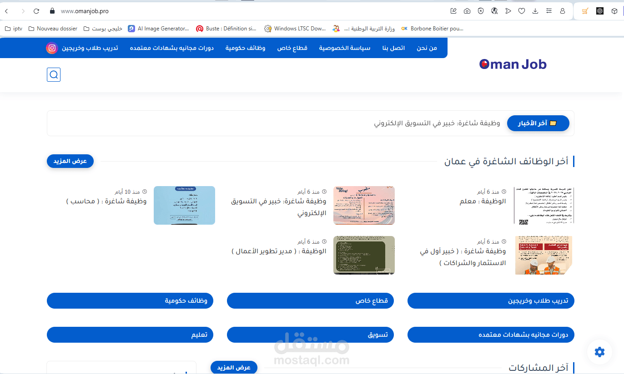Viewport: 624px width, 374px height.
Task: Click the send arrow icon in address bar
Action: pyautogui.click(x=508, y=11)
